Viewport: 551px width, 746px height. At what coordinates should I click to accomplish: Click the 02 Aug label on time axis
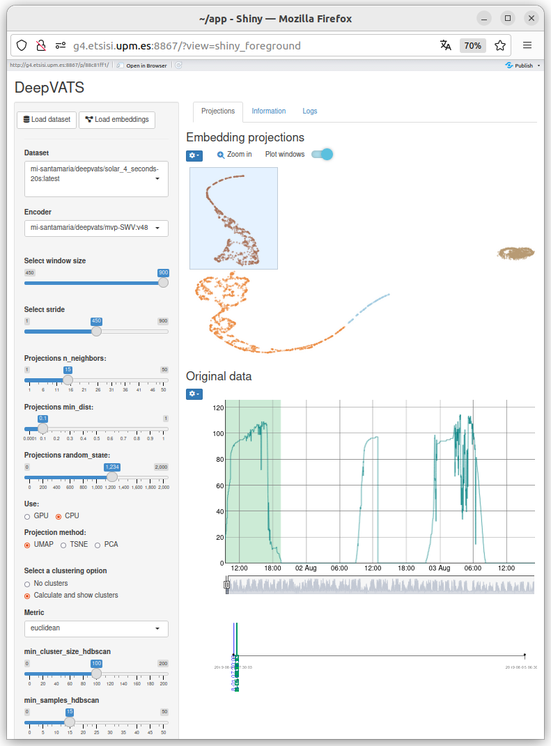(306, 568)
